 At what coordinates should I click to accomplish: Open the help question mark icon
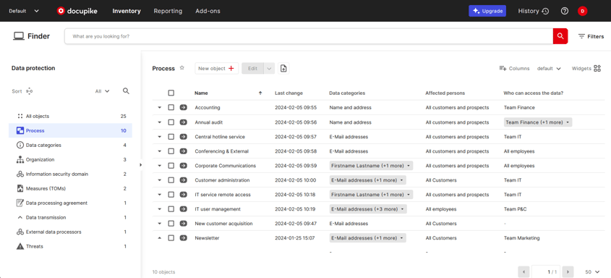coord(564,11)
